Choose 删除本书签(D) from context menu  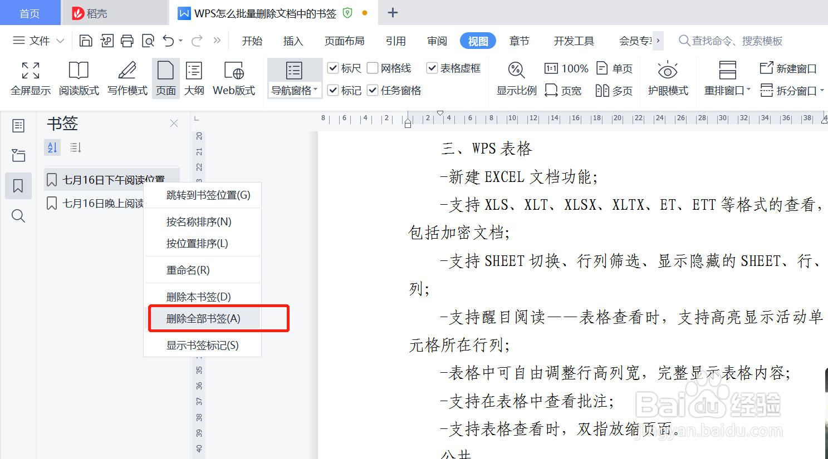[x=203, y=297]
